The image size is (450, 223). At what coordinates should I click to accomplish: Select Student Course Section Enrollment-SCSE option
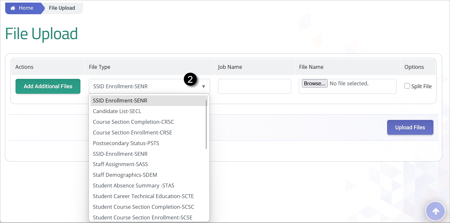[x=143, y=217]
